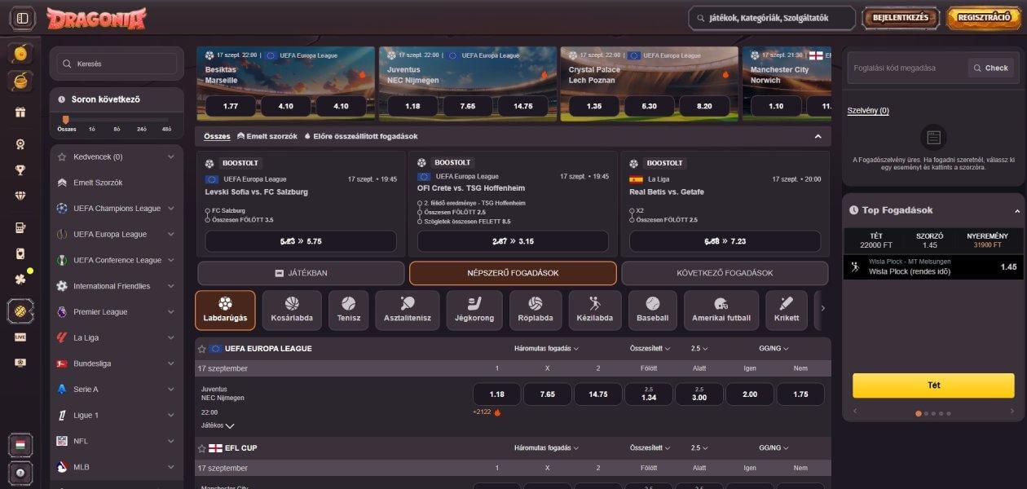The height and width of the screenshot is (489, 1027).
Task: Click the help question mark icon
Action: coord(20,472)
